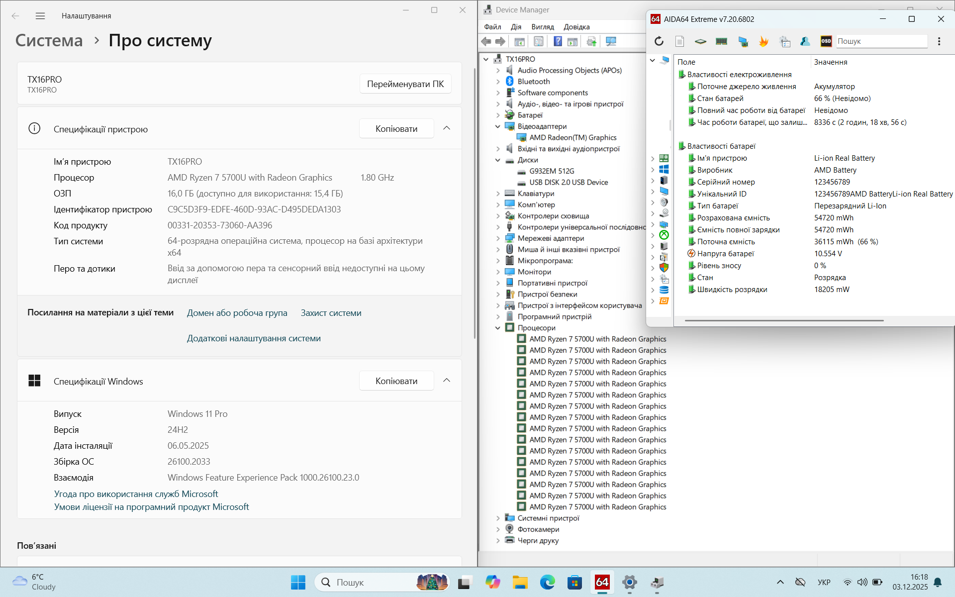955x597 pixels.
Task: Click the AIDA64 refresh icon
Action: point(659,41)
